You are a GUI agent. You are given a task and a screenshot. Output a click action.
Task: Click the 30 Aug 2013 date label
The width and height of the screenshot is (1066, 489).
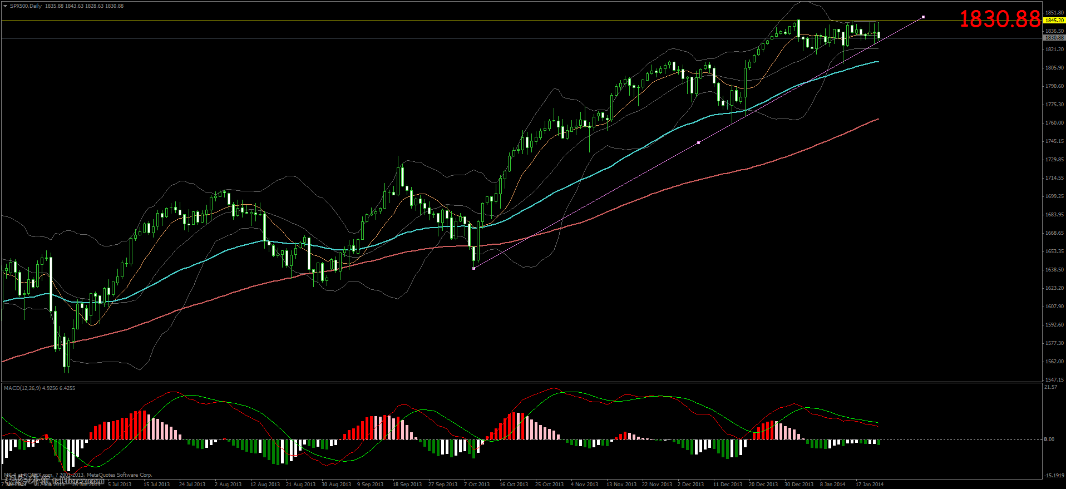tap(336, 484)
